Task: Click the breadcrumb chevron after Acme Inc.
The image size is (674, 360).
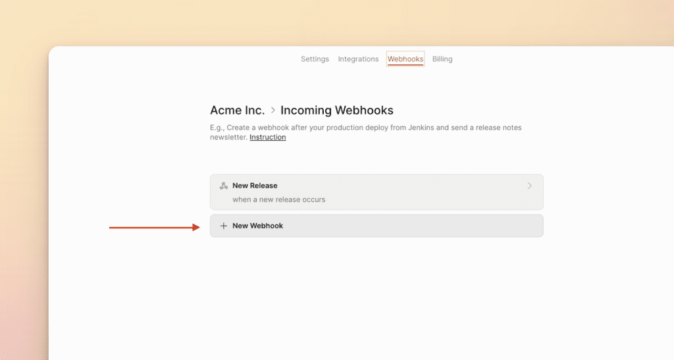Action: 273,111
